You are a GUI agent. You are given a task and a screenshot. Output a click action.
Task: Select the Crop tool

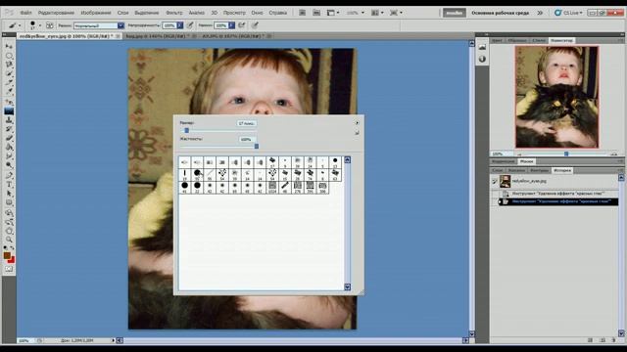point(9,83)
